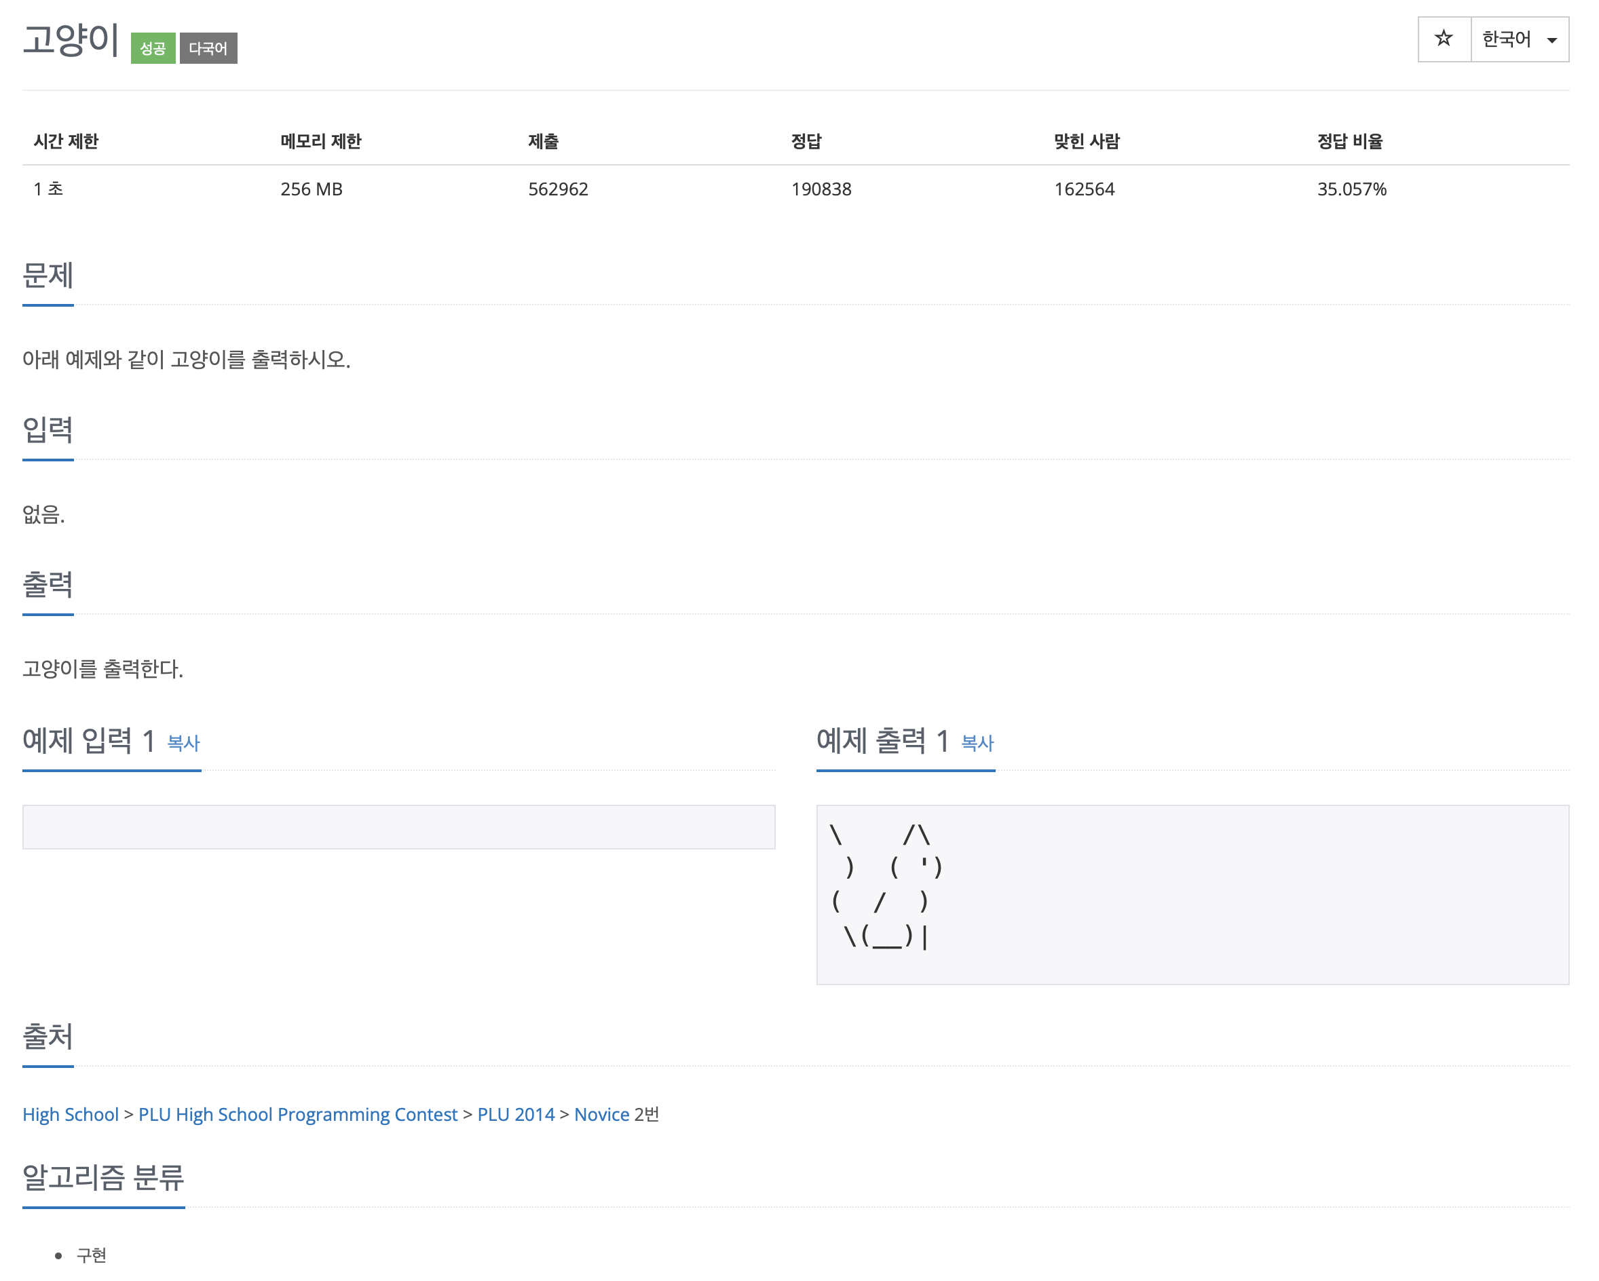Click the 정답 비율 column header
1599x1281 pixels.
[1349, 141]
